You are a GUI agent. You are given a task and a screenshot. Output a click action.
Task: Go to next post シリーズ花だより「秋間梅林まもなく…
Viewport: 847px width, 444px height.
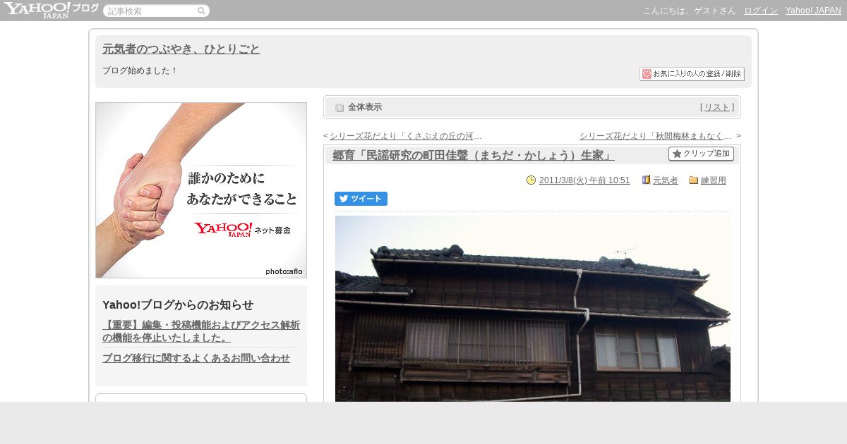click(x=656, y=136)
